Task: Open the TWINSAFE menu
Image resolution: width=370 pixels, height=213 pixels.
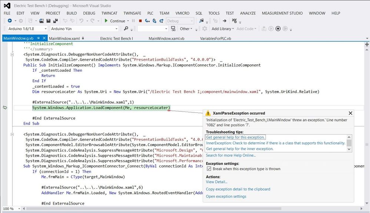Action: (132, 13)
